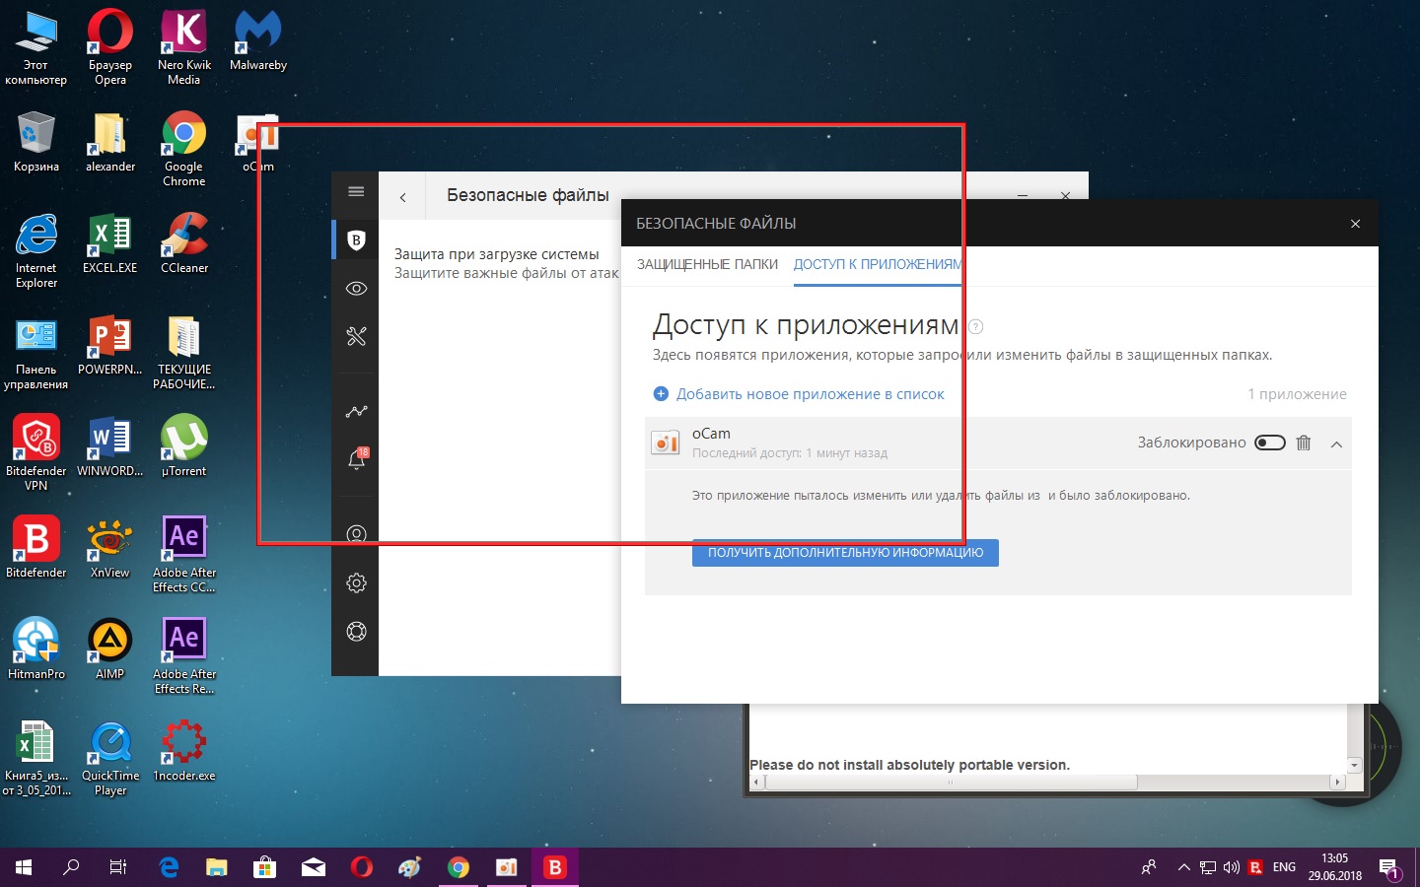The image size is (1420, 887).
Task: Open Bitdefender from the taskbar
Action: tap(554, 867)
